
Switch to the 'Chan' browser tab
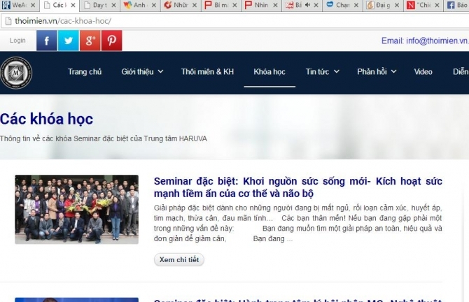[x=341, y=6]
